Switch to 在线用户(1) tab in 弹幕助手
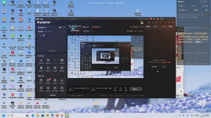 pos(183,10)
